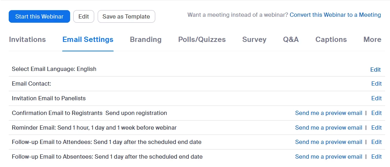
Task: Edit Follow-up Email to Absentees
Action: [x=376, y=157]
